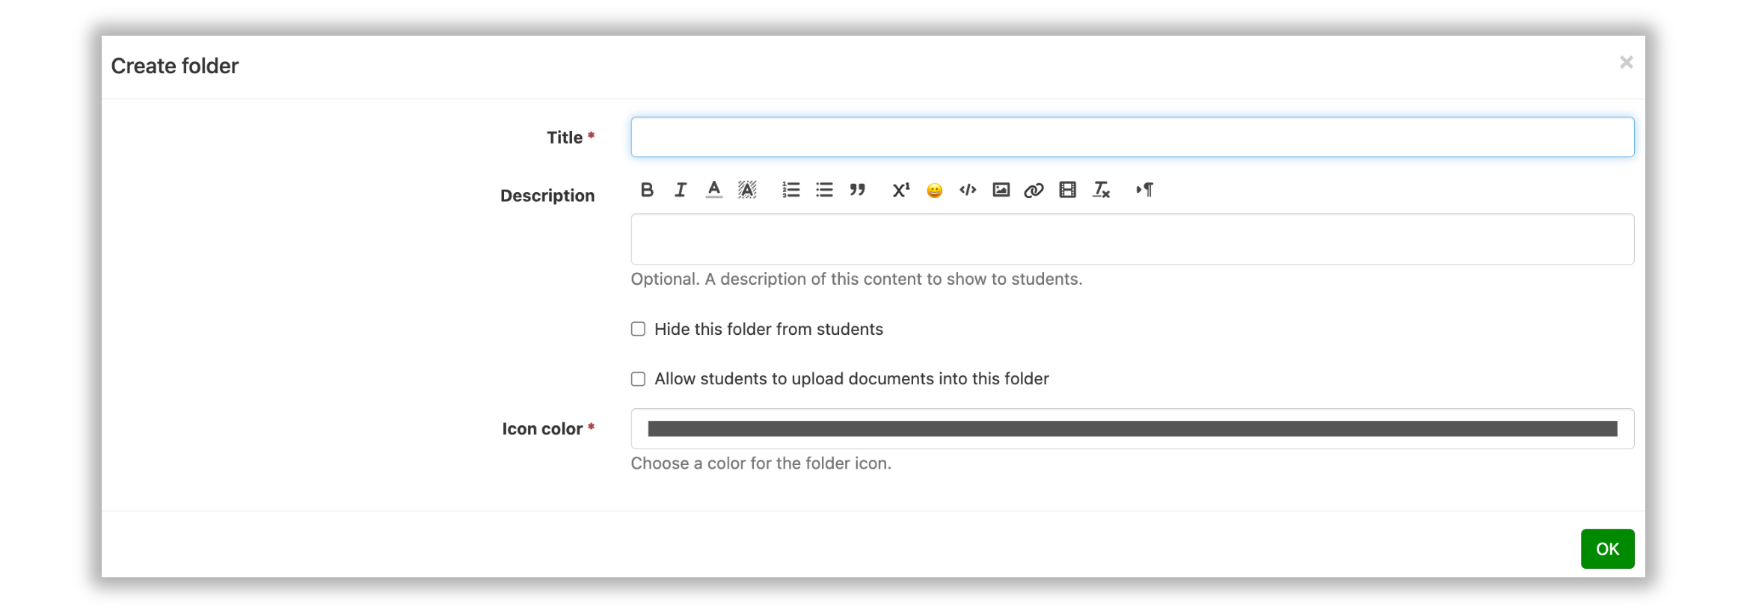Open the emoji picker
The width and height of the screenshot is (1747, 613).
pos(934,191)
